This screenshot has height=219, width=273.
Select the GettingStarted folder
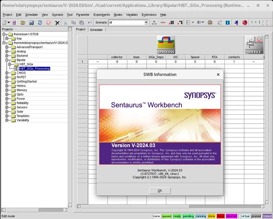27,81
